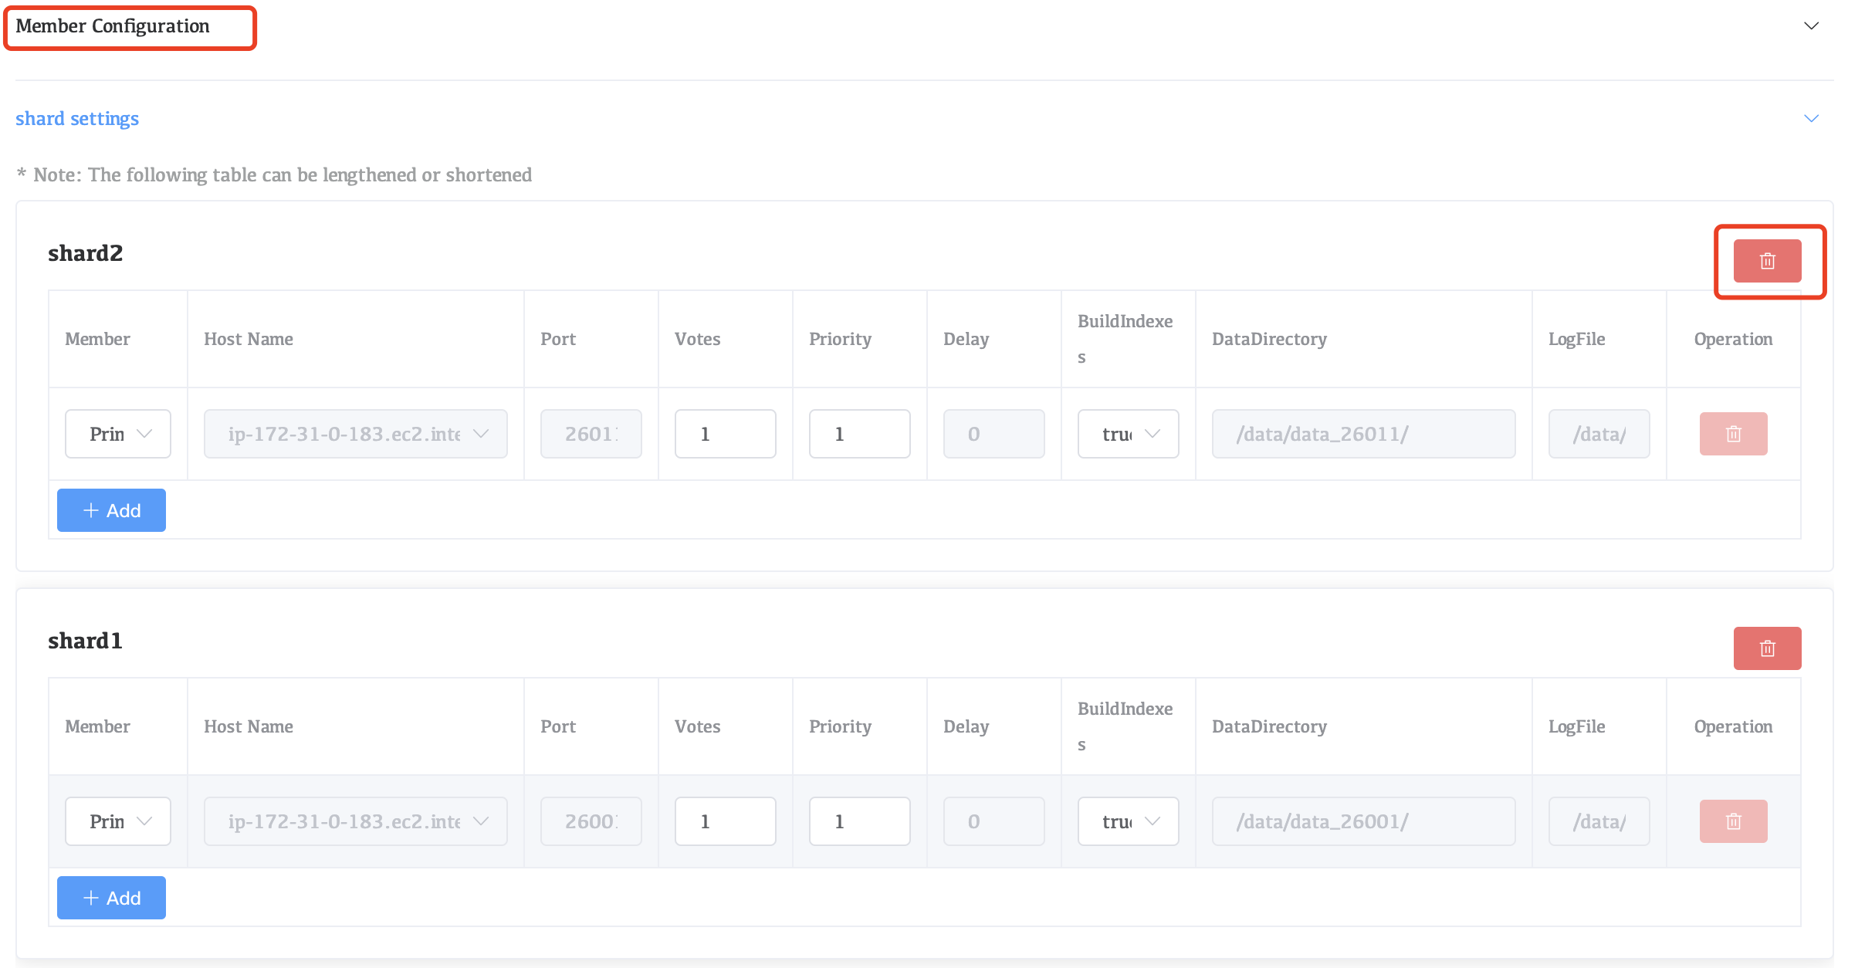This screenshot has height=968, width=1865.
Task: Open shard1 Host Name dropdown
Action: coord(355,821)
